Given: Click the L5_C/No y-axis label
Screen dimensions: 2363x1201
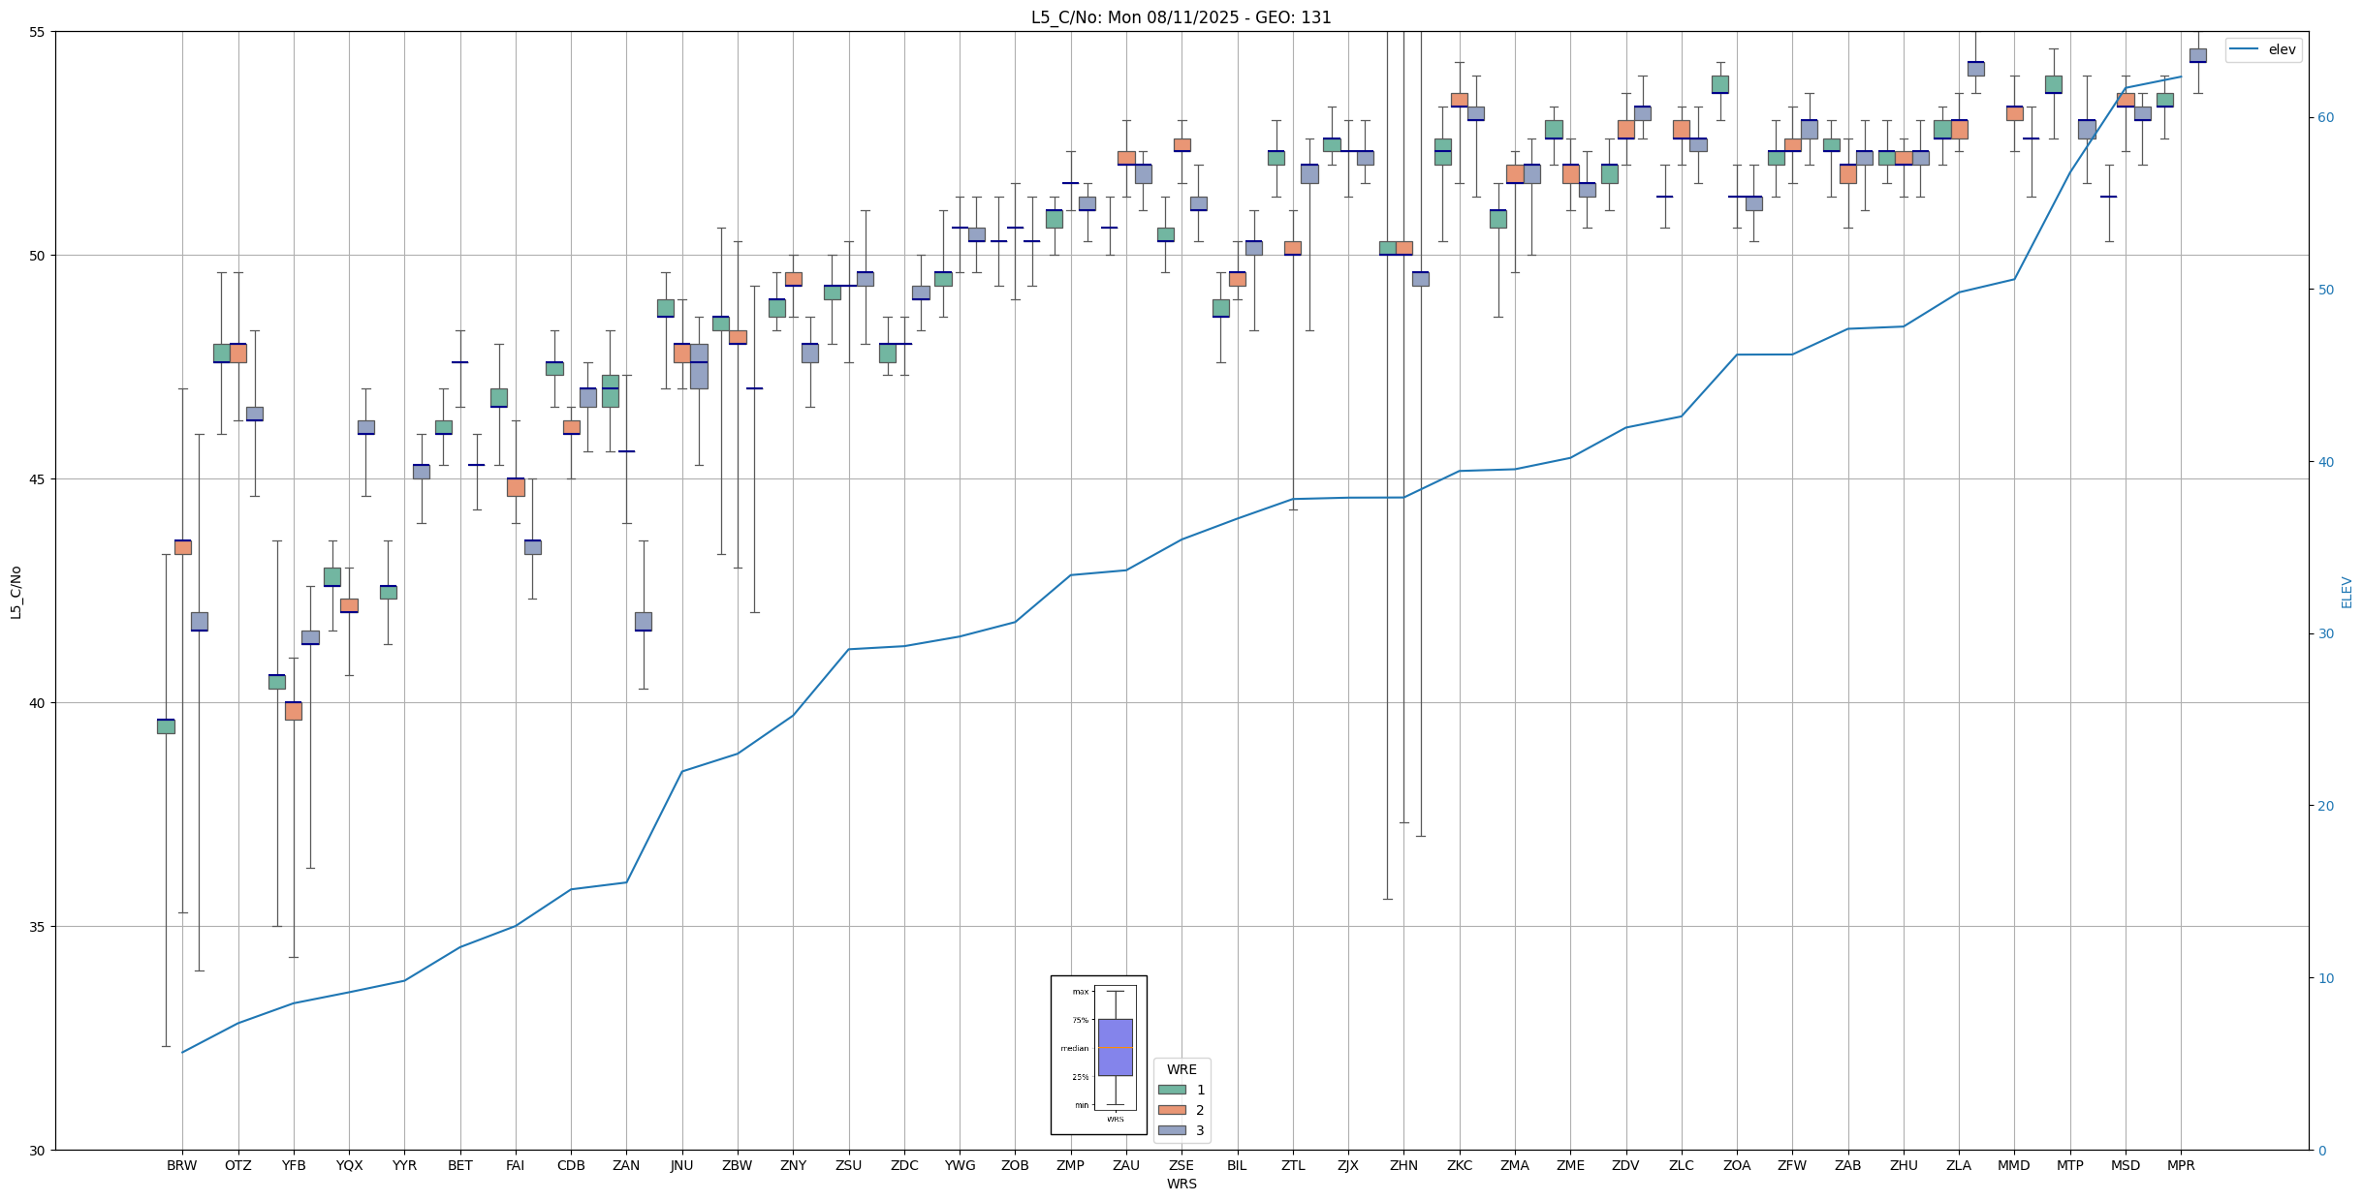Looking at the screenshot, I should click(x=16, y=592).
